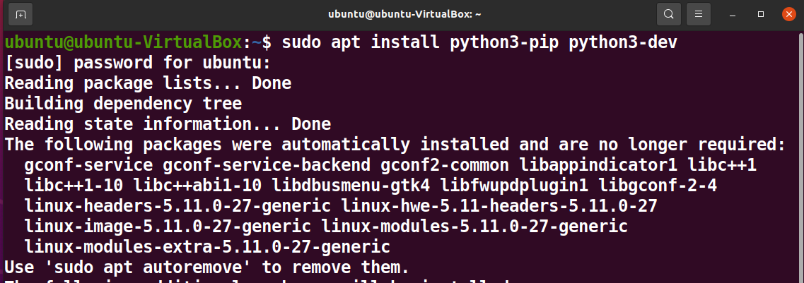Click linux-image-5.11.0-27-generic package name

168,227
